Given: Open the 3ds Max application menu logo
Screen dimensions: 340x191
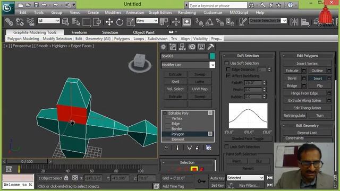Looking at the screenshot, I should [8, 7].
